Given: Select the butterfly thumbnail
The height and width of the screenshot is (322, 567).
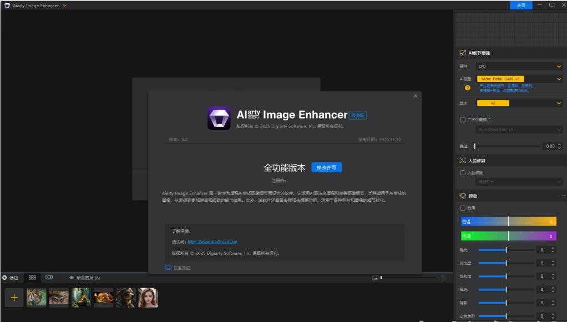Looking at the screenshot, I should click(x=59, y=298).
